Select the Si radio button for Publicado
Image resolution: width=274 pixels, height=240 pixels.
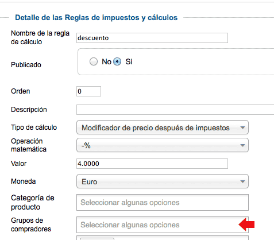[x=117, y=61]
